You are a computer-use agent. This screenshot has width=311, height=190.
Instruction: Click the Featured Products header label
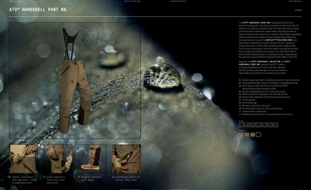coord(178,1)
